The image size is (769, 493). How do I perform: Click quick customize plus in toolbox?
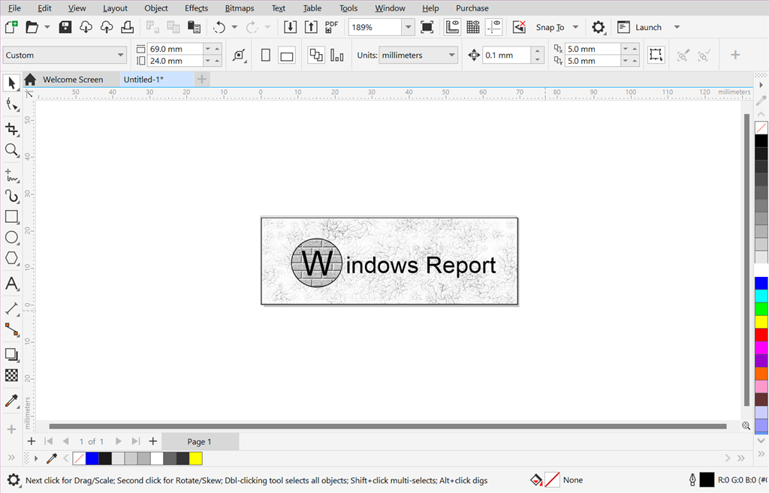tap(11, 429)
